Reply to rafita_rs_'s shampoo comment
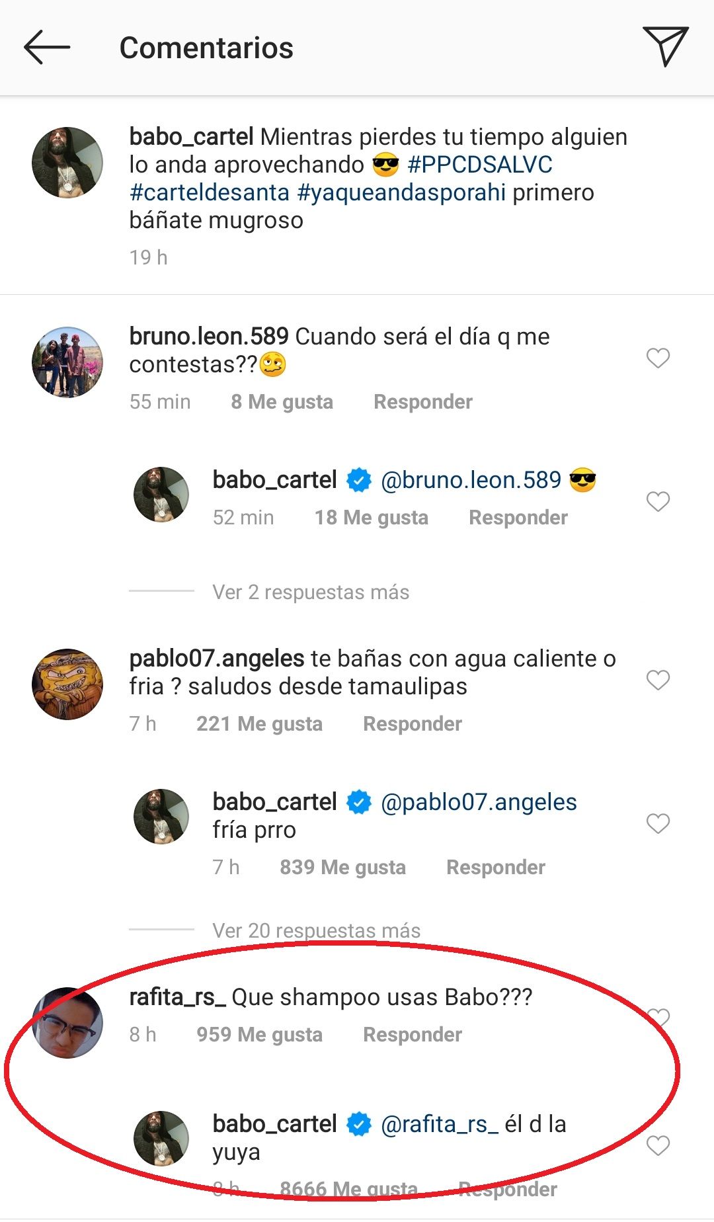Screen dimensions: 714x1222 (x=413, y=1035)
